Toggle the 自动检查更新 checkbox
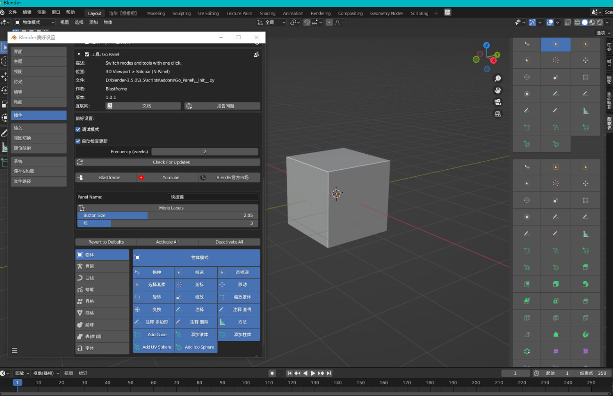 78,141
